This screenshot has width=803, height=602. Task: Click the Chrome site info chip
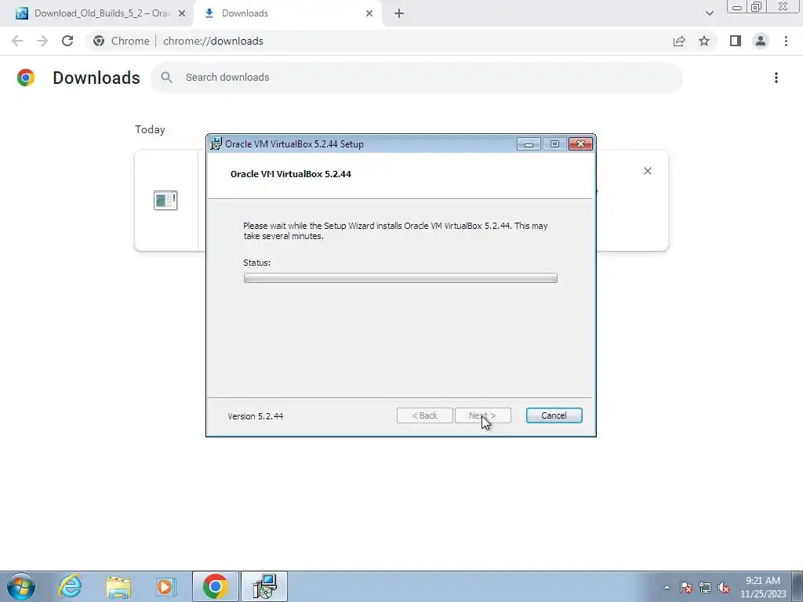[122, 41]
